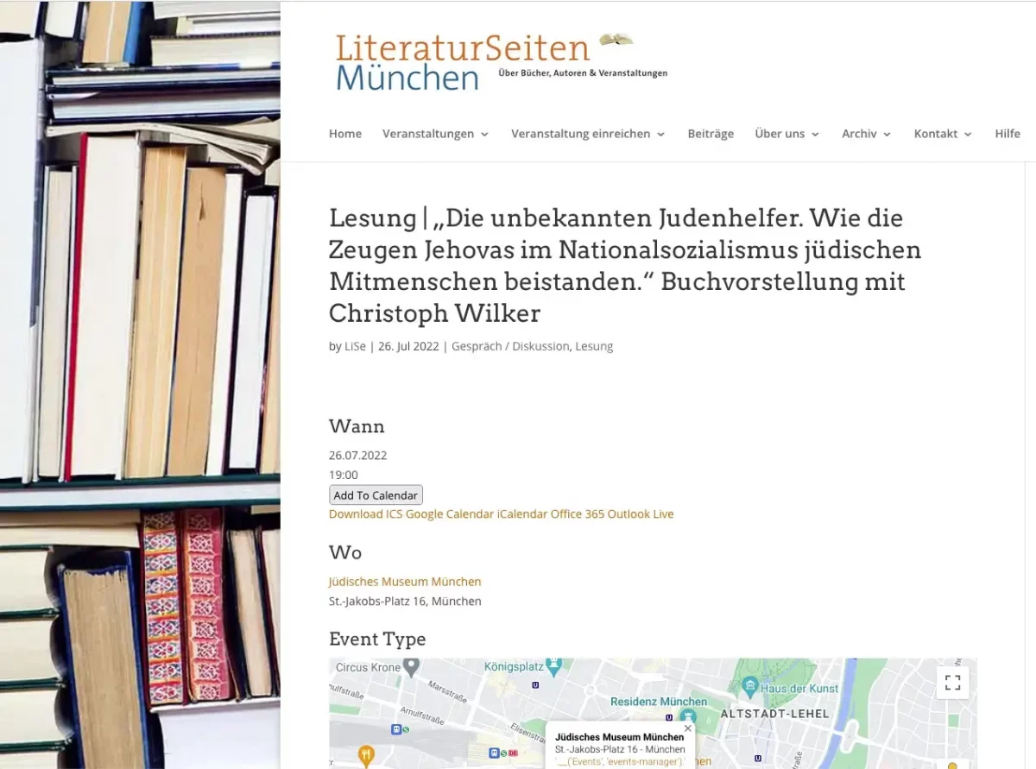Click the Add To Calendar button
1036x769 pixels.
376,495
